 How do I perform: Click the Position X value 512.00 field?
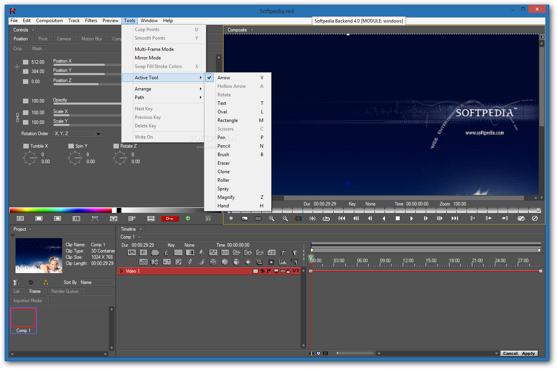tap(38, 62)
